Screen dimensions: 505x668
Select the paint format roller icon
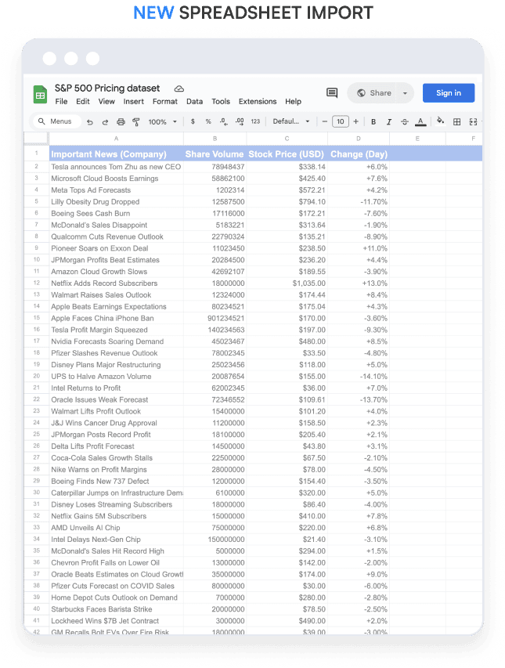click(x=136, y=122)
